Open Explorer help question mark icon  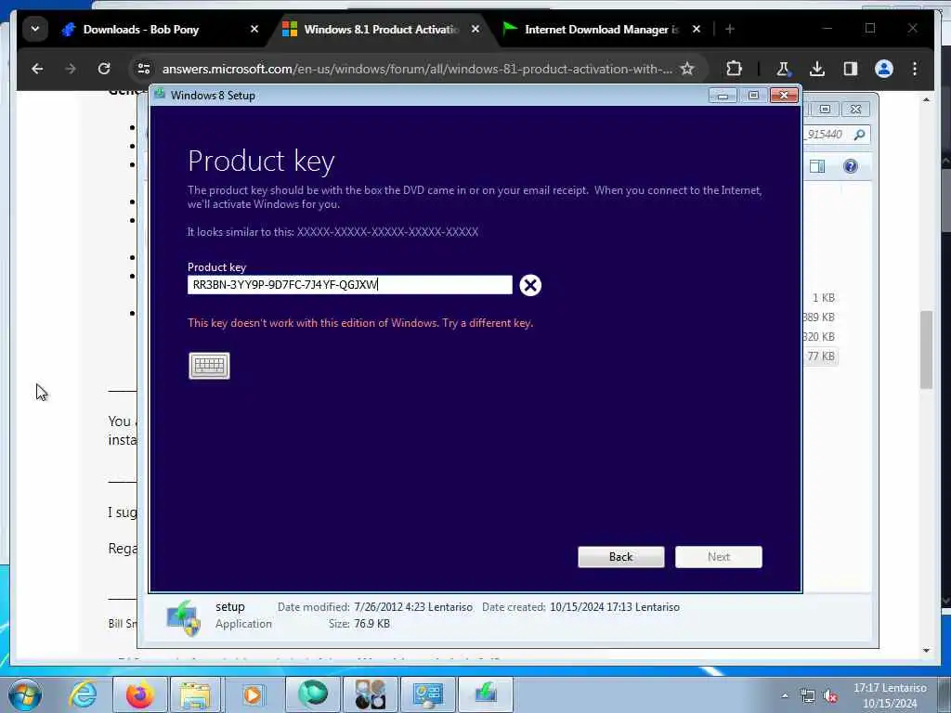(x=851, y=166)
